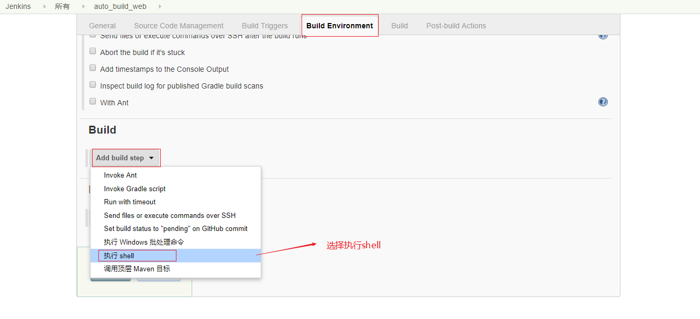Switch to the General tab
The height and width of the screenshot is (319, 700).
[103, 26]
